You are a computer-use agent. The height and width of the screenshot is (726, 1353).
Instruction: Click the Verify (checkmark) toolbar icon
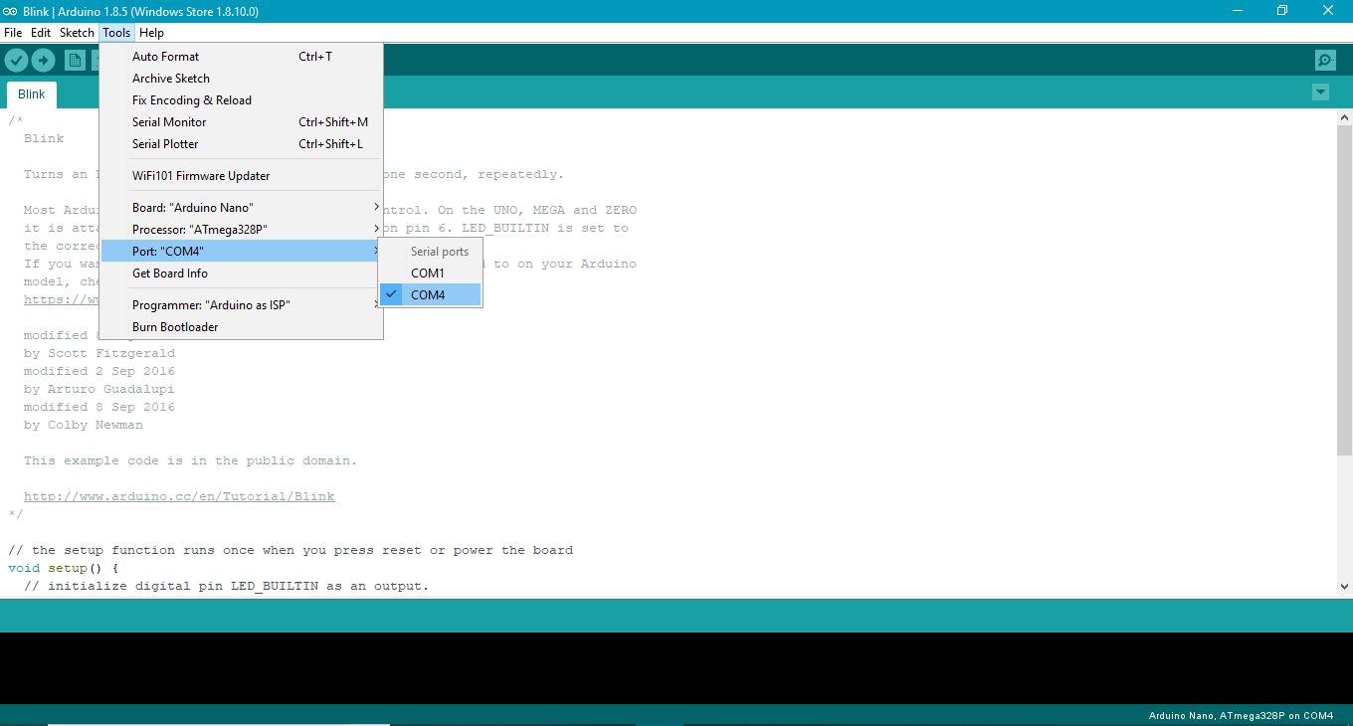(x=16, y=60)
